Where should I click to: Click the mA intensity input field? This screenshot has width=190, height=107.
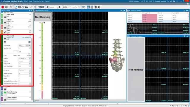(x=16, y=52)
